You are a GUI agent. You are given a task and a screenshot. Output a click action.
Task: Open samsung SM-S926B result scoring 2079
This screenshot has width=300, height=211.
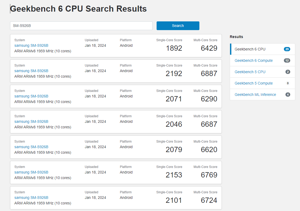(x=31, y=147)
